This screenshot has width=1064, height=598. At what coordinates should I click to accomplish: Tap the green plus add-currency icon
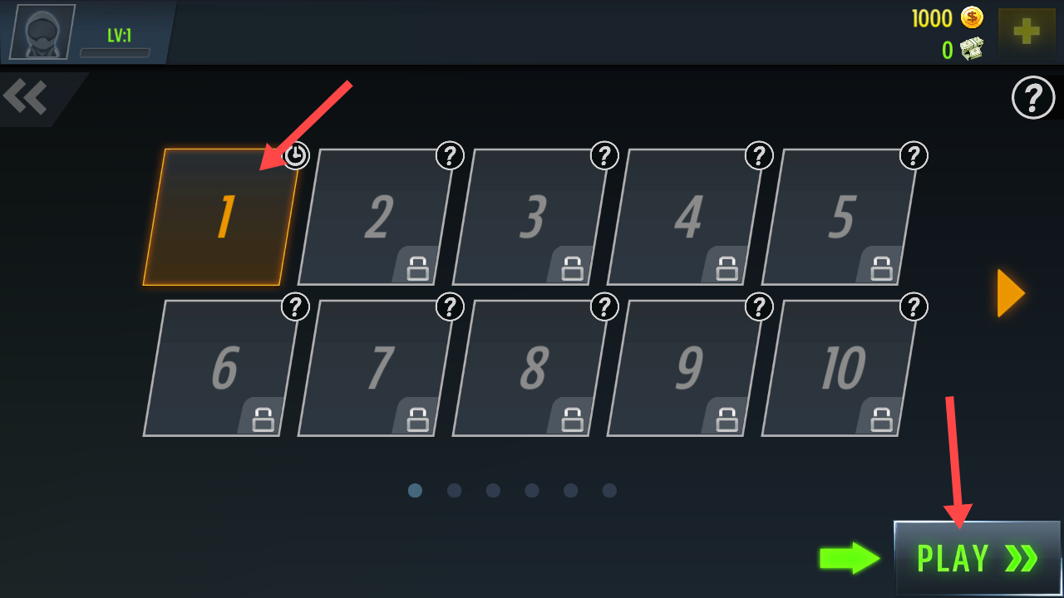coord(1027,32)
